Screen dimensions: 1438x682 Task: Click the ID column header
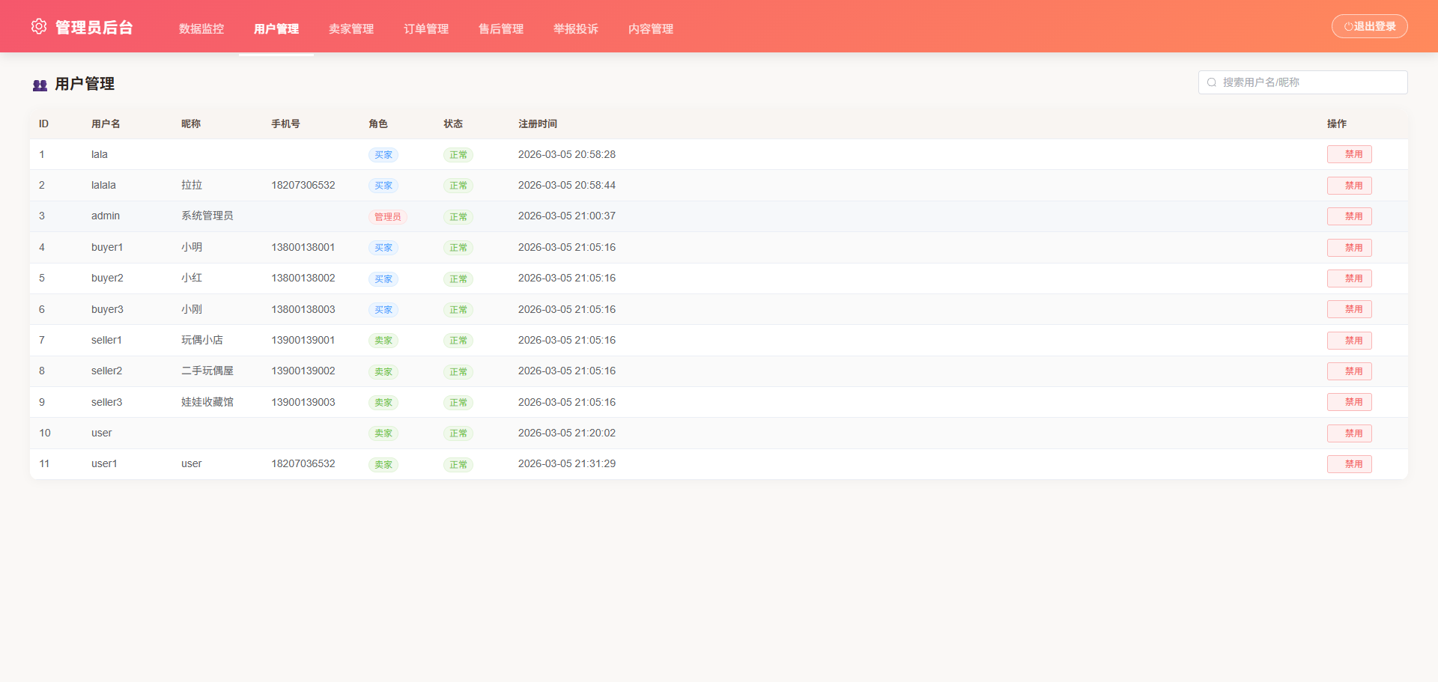[43, 124]
